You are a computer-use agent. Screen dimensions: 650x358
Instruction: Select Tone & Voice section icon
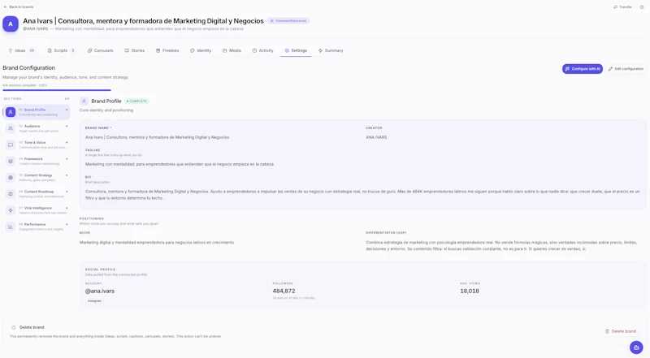11,144
